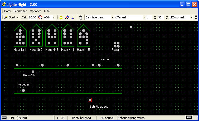
Task: Click LED normal in status bar
Action: 106,118
